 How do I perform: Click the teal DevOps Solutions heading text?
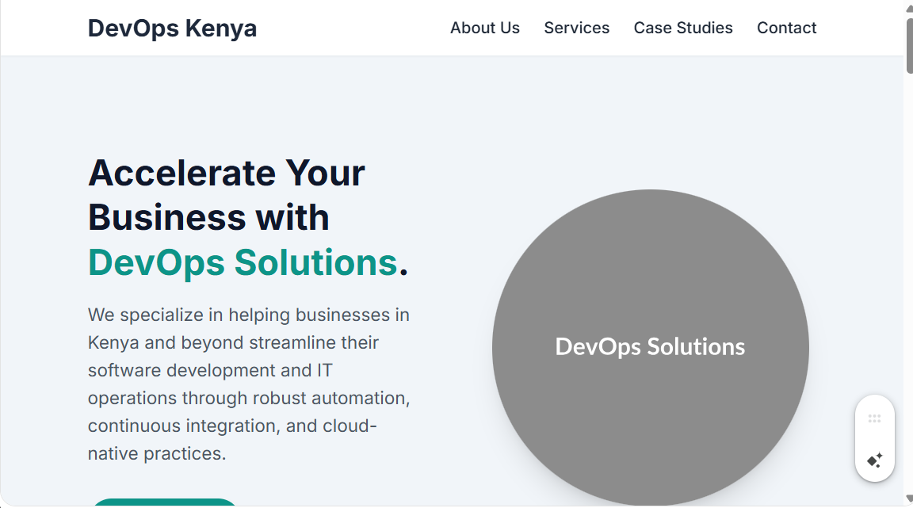click(243, 262)
